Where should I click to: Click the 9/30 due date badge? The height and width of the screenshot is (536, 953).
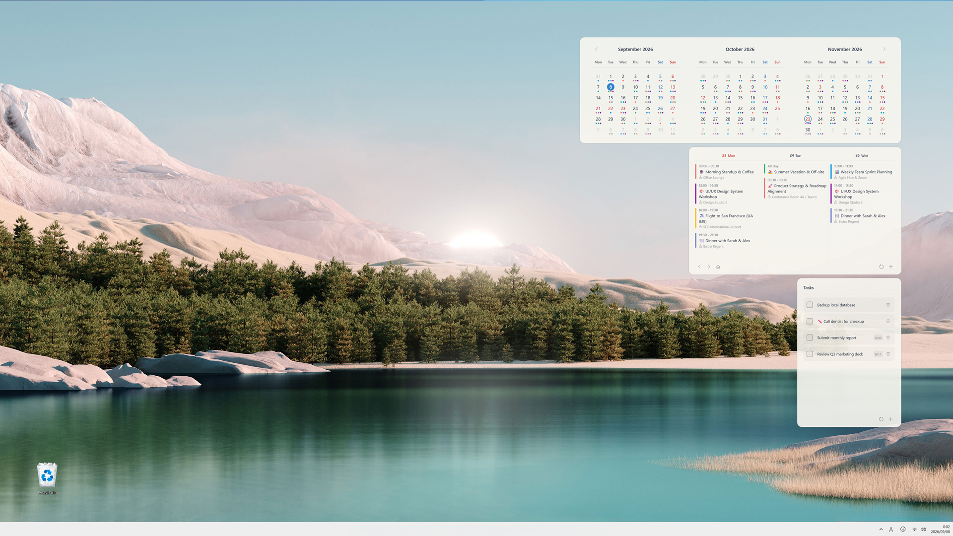coord(878,338)
